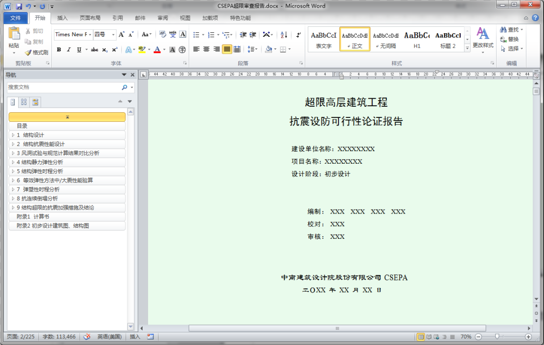Screen dimensions: 544x345
Task: Click the zoom in plus button
Action: coord(528,336)
